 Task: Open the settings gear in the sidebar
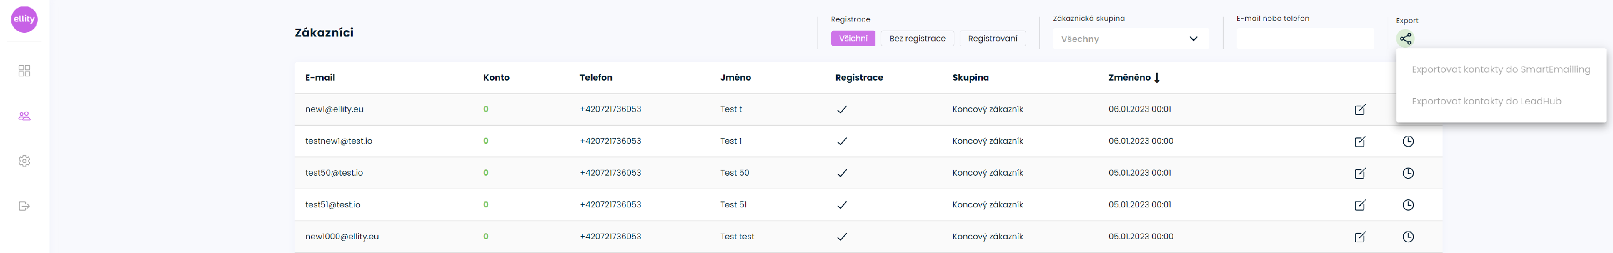[24, 161]
